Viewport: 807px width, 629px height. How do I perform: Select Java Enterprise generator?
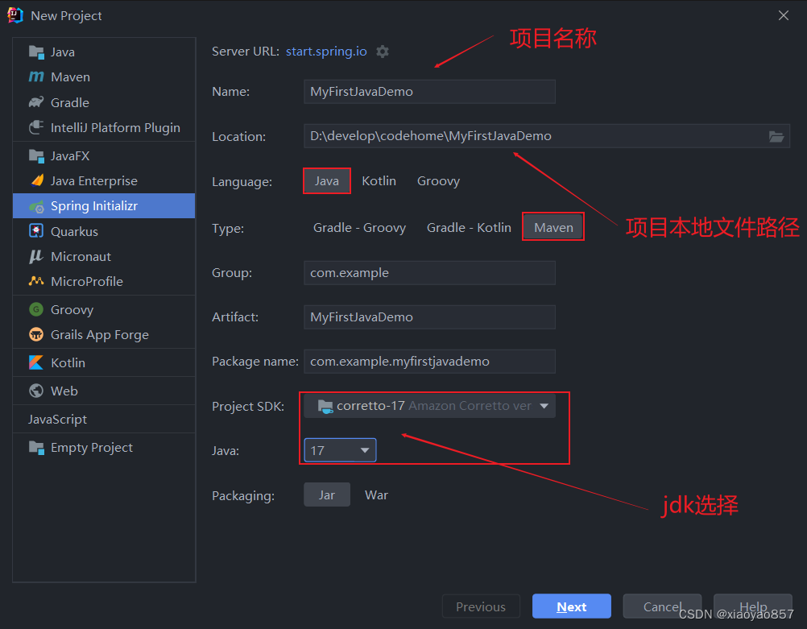(x=104, y=180)
